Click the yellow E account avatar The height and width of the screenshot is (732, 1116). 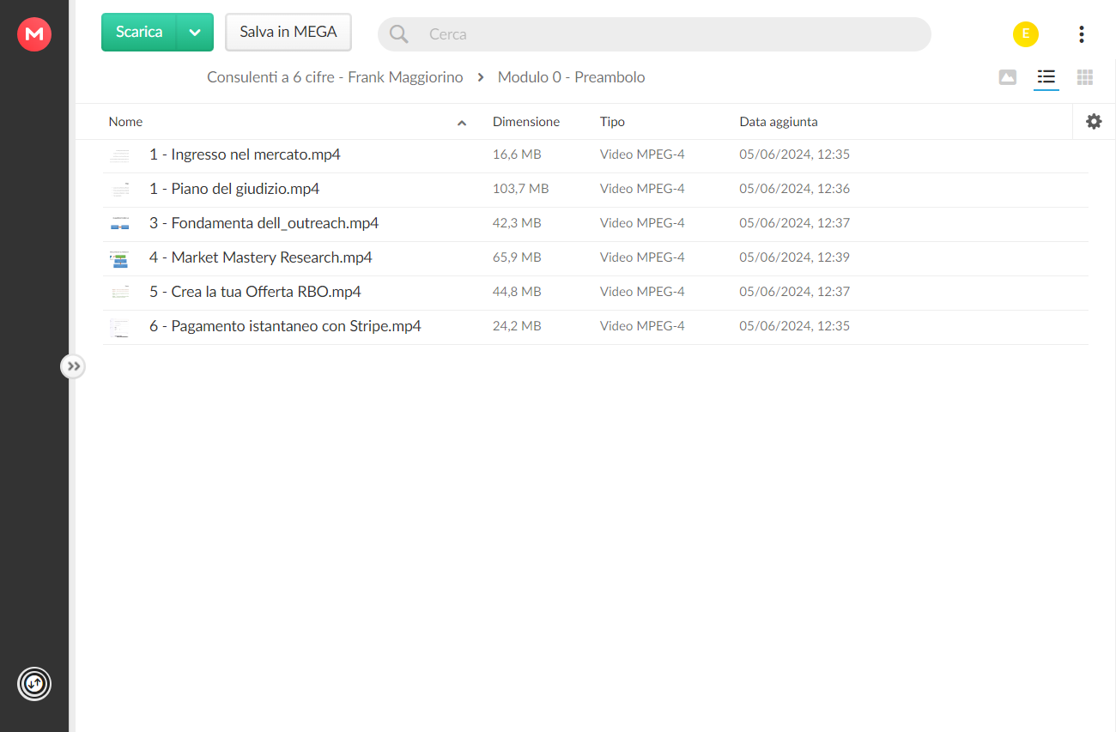click(1026, 34)
